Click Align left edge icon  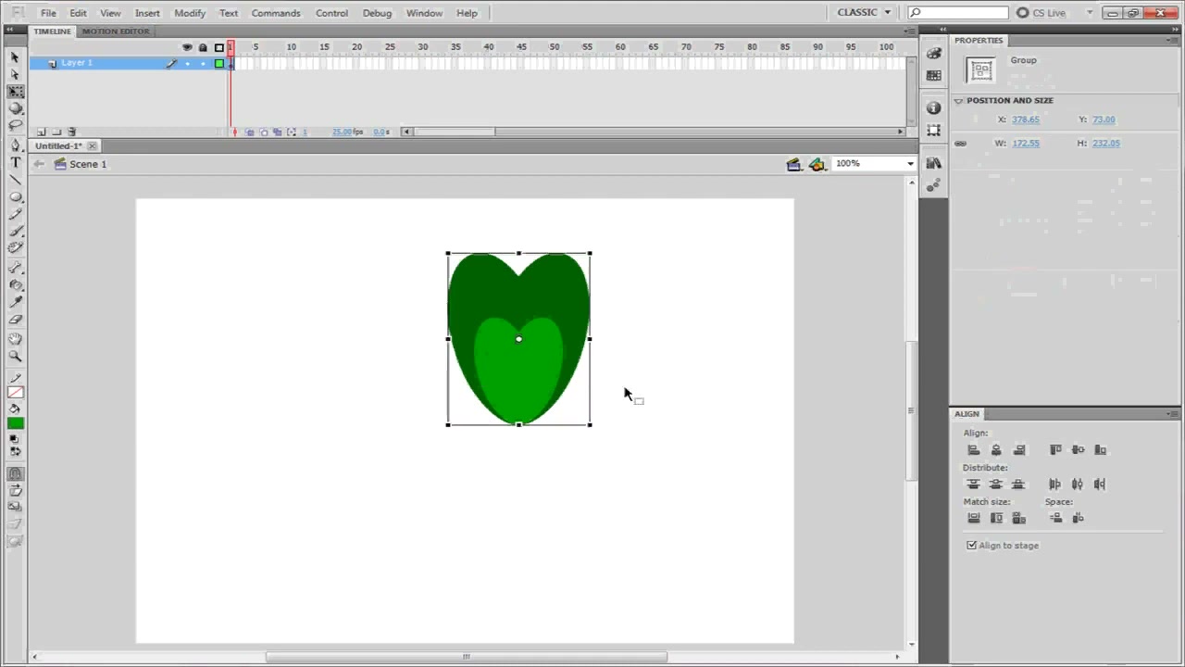[x=973, y=450]
